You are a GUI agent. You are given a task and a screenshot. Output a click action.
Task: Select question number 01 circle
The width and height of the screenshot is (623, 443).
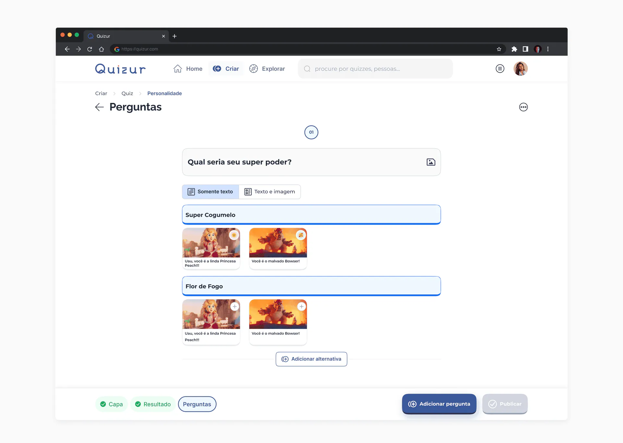pos(311,132)
